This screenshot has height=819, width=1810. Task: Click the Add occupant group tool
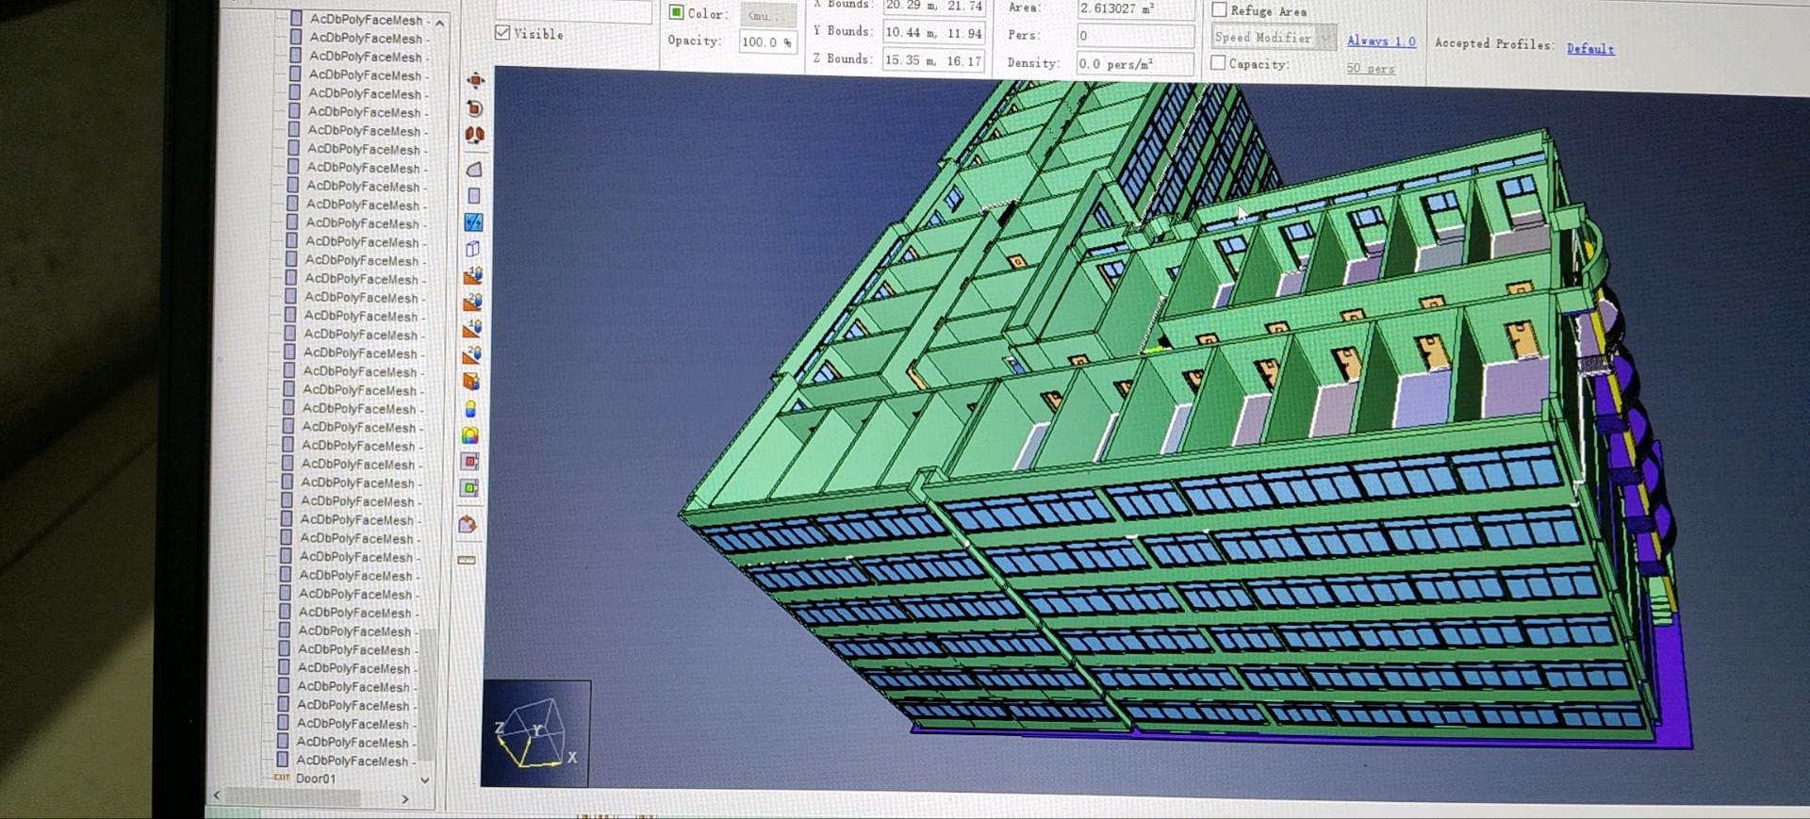pyautogui.click(x=469, y=435)
